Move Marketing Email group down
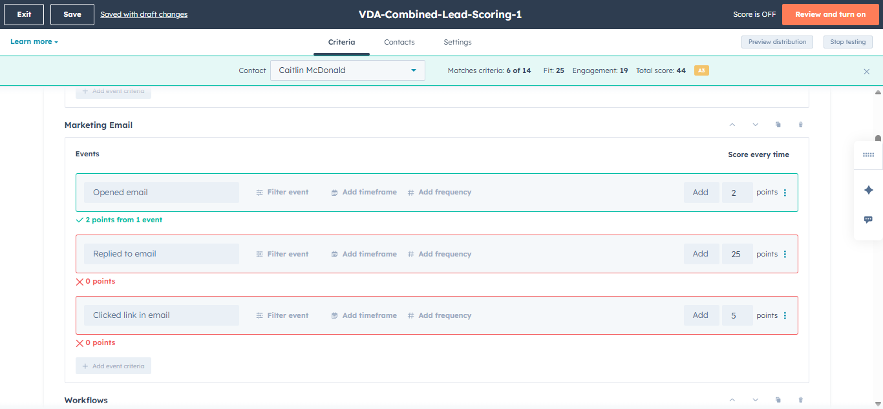 755,125
